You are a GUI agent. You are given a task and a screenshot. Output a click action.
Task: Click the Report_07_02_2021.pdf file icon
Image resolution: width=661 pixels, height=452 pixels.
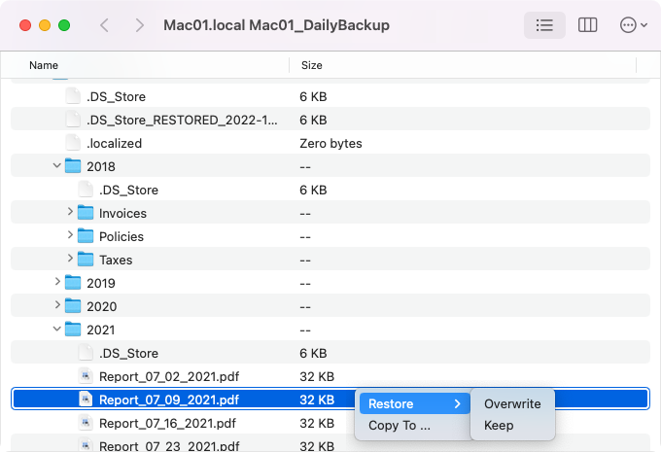[86, 376]
